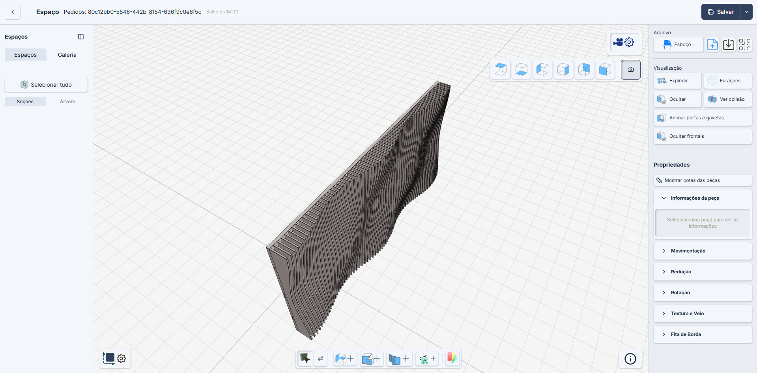
Task: Select the bottom face cube view
Action: [x=521, y=69]
